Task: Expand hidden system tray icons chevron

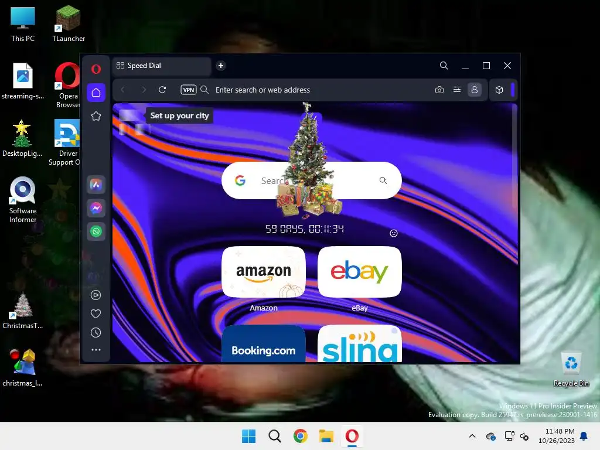Action: pyautogui.click(x=472, y=436)
